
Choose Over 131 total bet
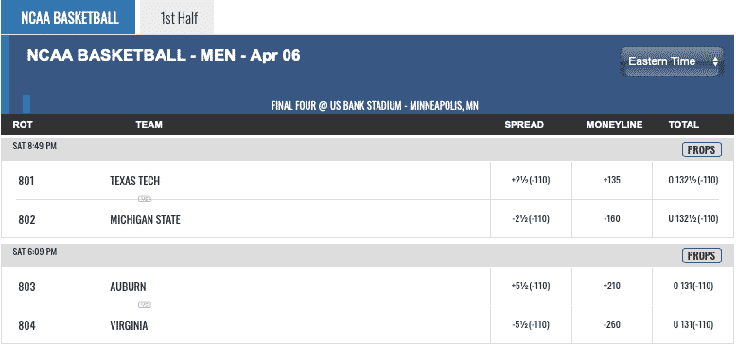coord(692,287)
